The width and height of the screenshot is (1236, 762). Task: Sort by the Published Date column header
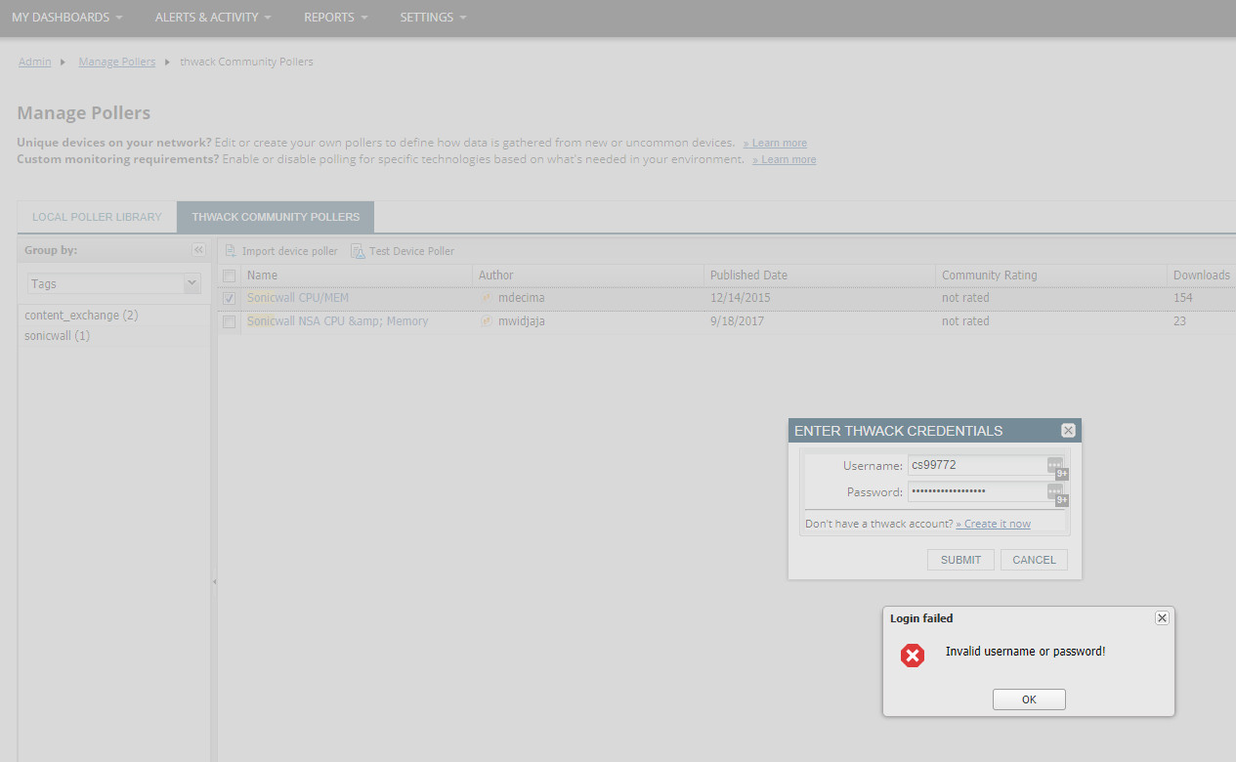[x=820, y=275]
